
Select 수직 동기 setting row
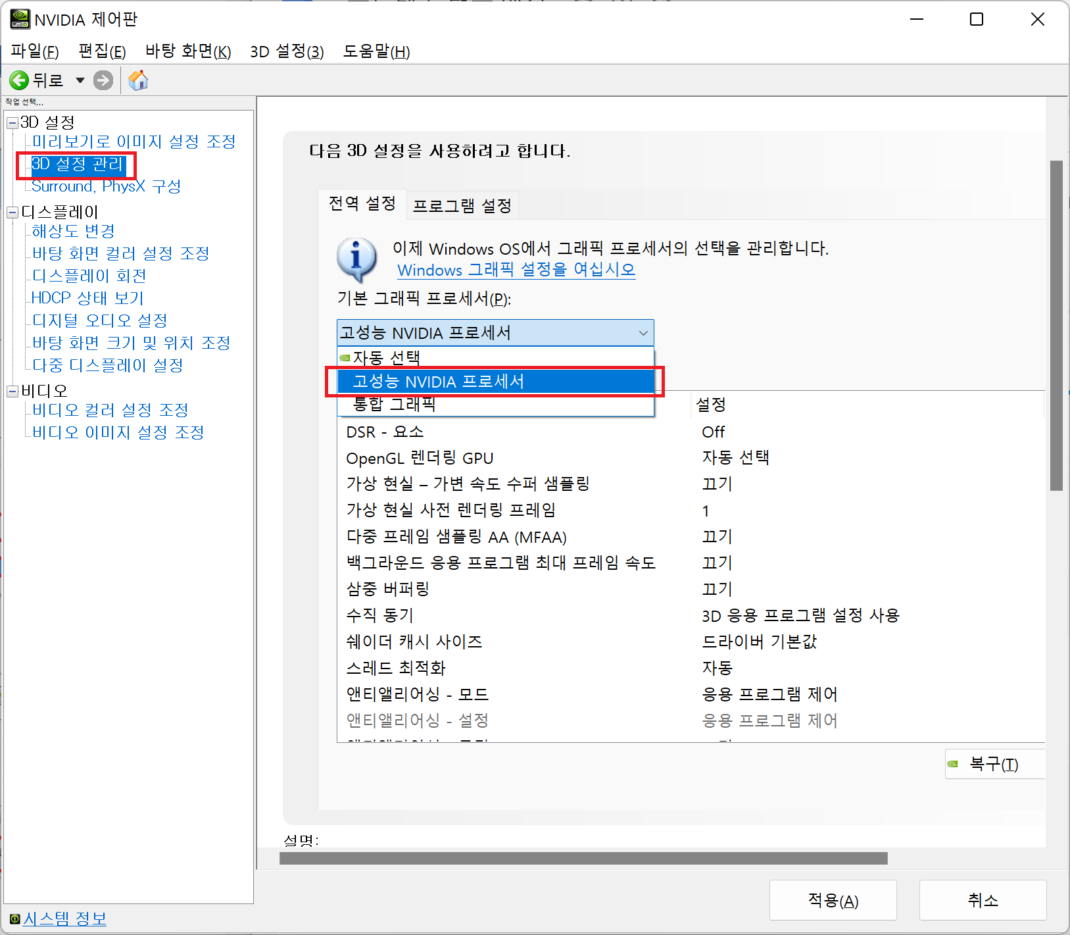691,616
